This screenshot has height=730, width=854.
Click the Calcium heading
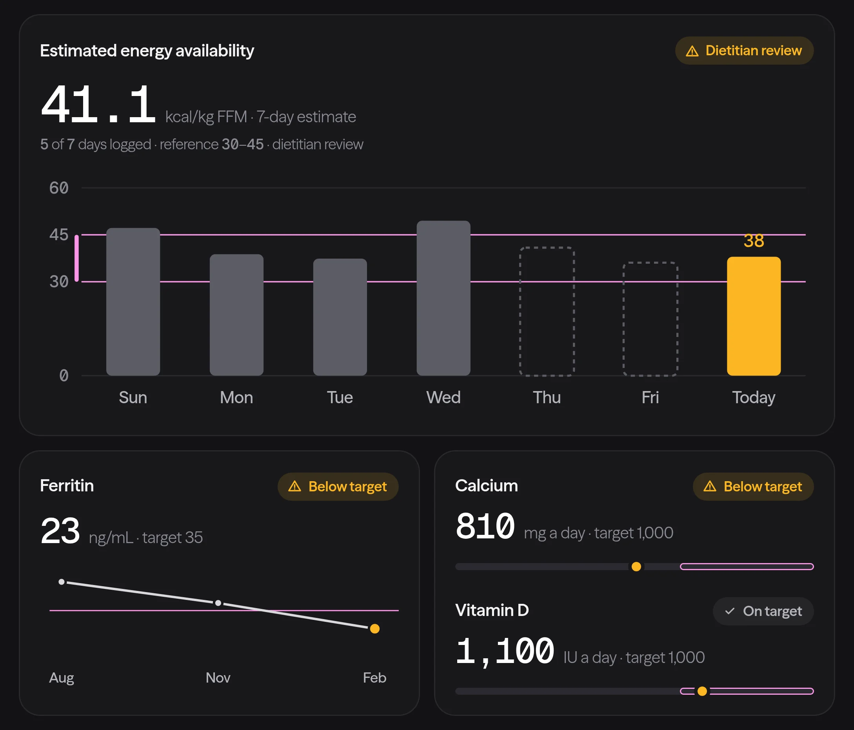[486, 486]
